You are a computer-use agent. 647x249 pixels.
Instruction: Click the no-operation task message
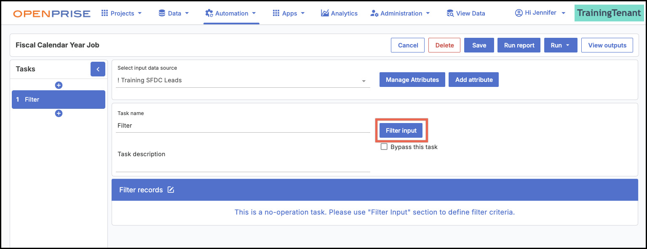coord(374,212)
